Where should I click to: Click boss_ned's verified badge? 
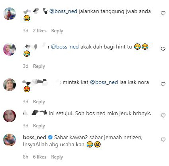(x=50, y=137)
